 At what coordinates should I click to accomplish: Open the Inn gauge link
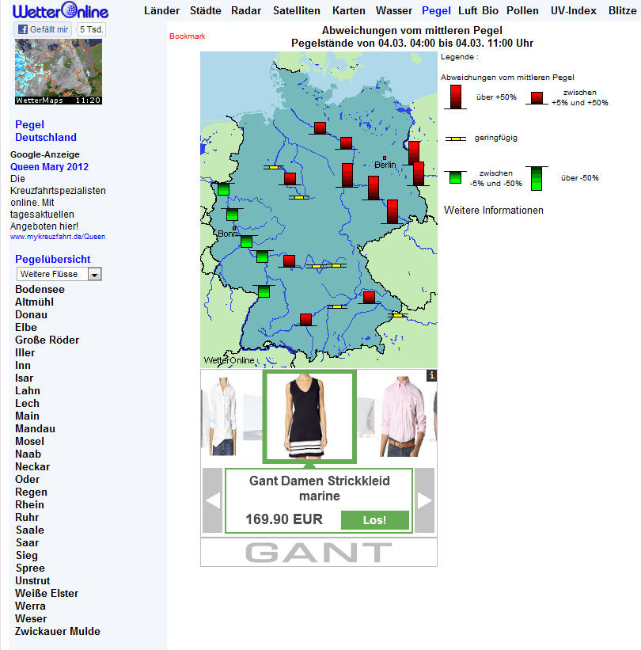[23, 365]
